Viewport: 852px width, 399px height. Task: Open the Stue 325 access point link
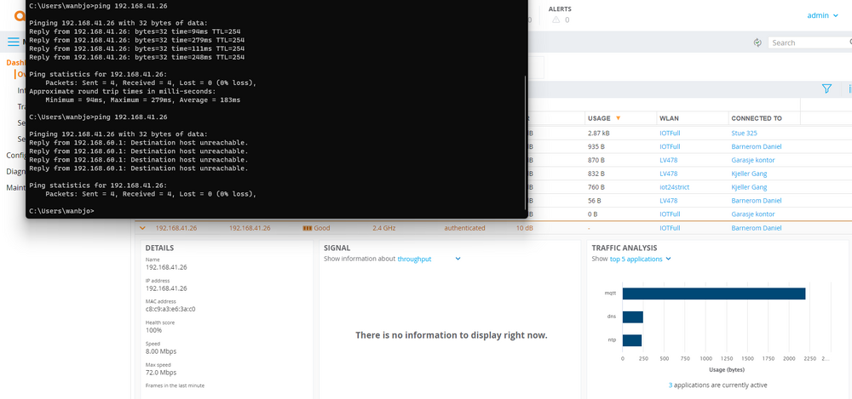pos(744,134)
